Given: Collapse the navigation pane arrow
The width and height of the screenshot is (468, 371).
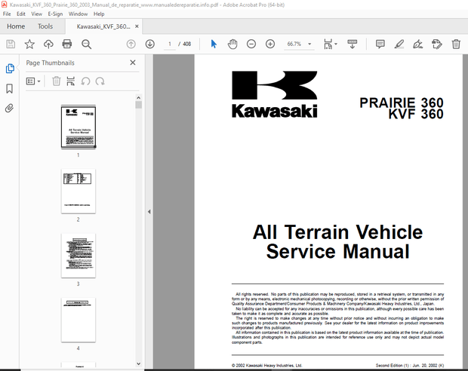Looking at the screenshot, I should pyautogui.click(x=149, y=212).
